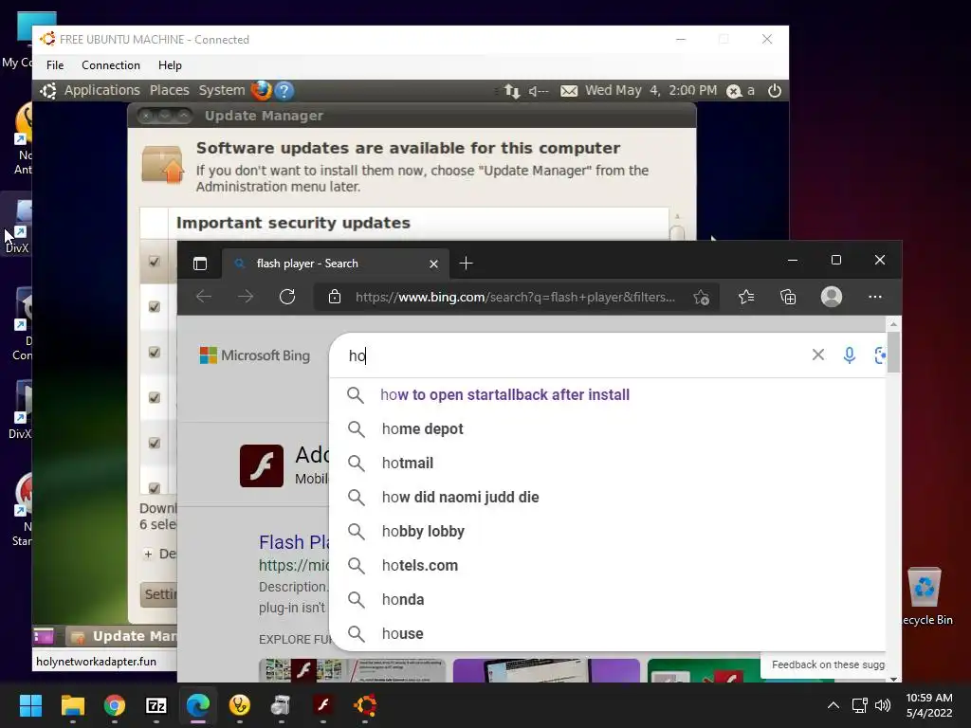Viewport: 971px width, 728px height.
Task: Add page to favorites star icon
Action: pos(701,297)
